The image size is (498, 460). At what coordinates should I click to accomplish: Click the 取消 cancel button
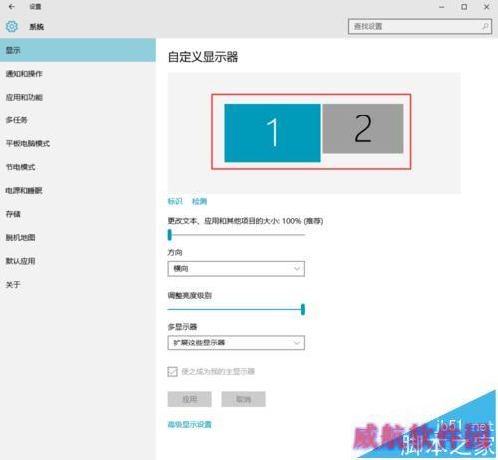pyautogui.click(x=243, y=399)
